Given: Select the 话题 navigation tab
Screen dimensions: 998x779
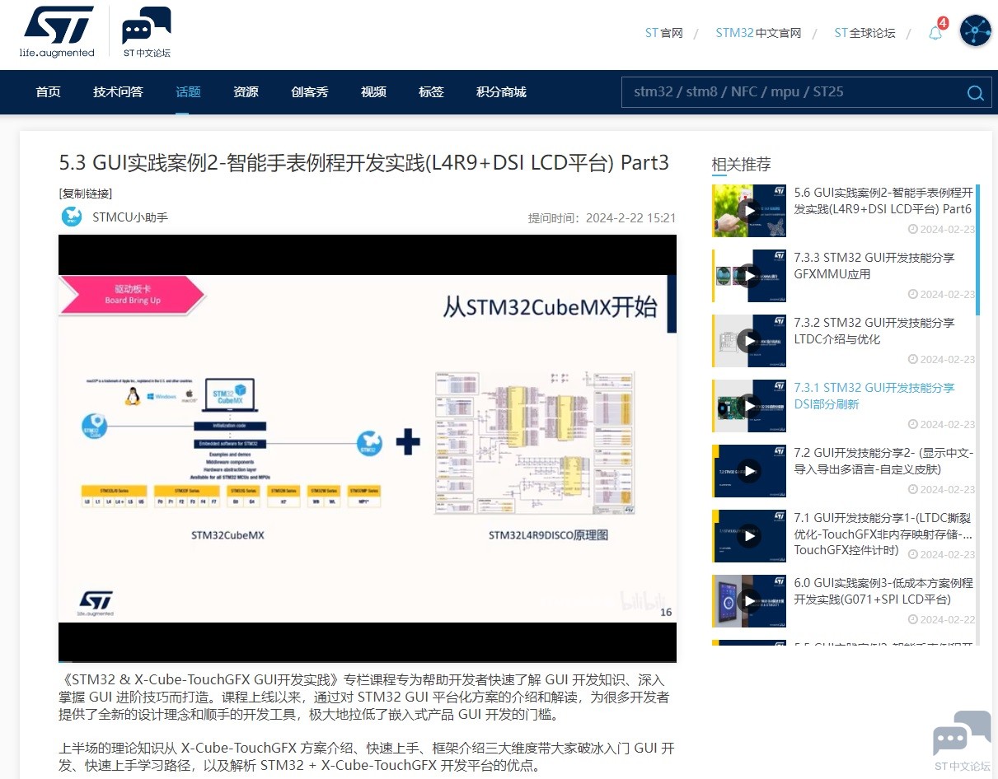Looking at the screenshot, I should [x=188, y=91].
